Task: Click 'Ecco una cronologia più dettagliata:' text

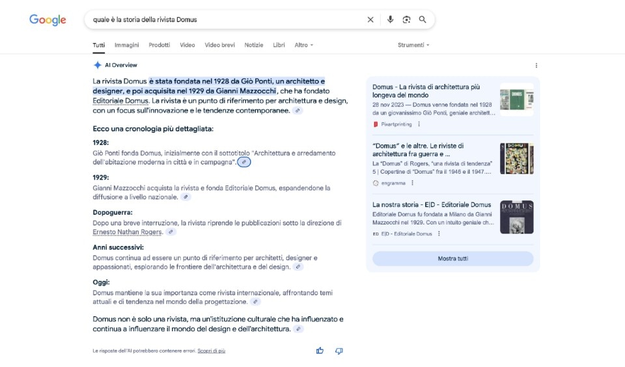Action: (153, 129)
